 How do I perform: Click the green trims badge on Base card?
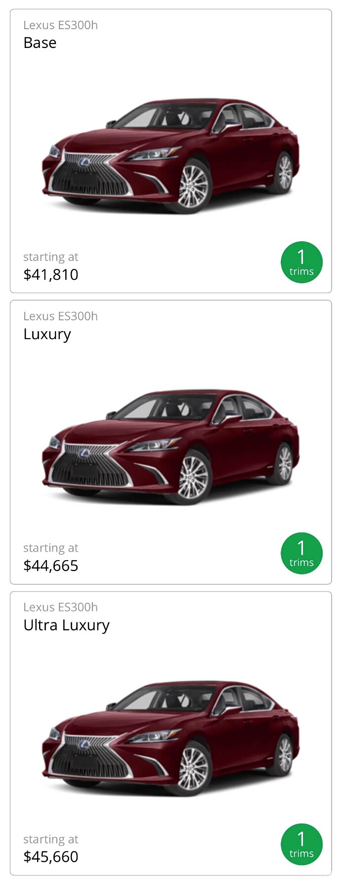click(x=301, y=263)
